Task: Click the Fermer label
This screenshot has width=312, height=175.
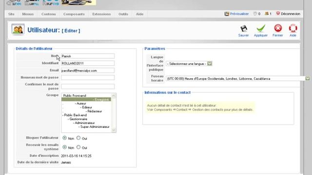Action: click(278, 35)
